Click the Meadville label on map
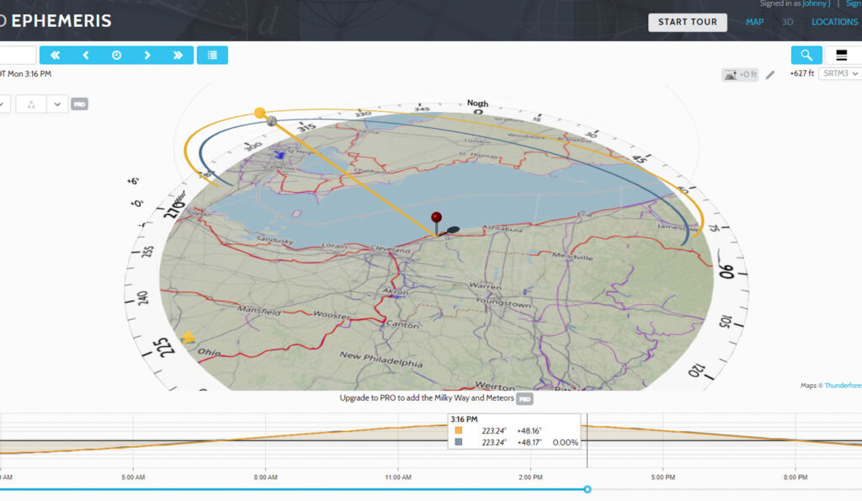 pyautogui.click(x=572, y=256)
